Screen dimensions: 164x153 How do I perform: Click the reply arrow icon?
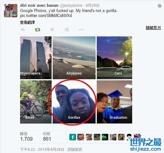tap(23, 30)
